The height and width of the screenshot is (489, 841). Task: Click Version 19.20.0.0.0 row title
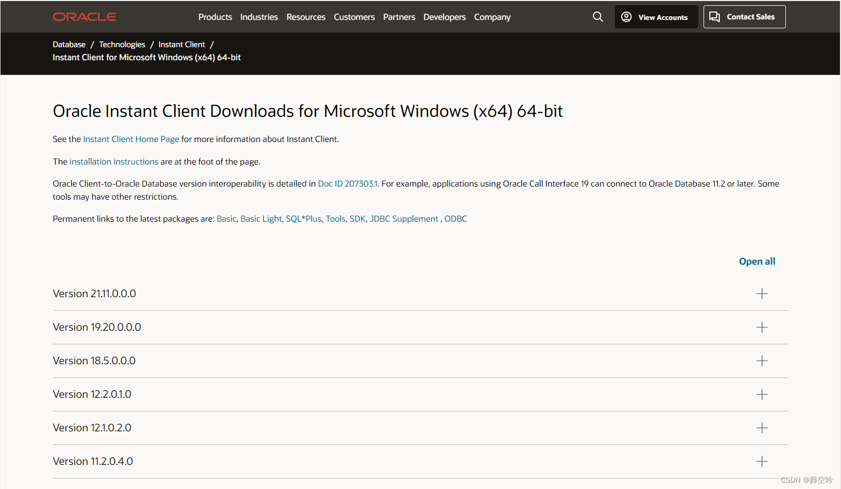pyautogui.click(x=97, y=327)
